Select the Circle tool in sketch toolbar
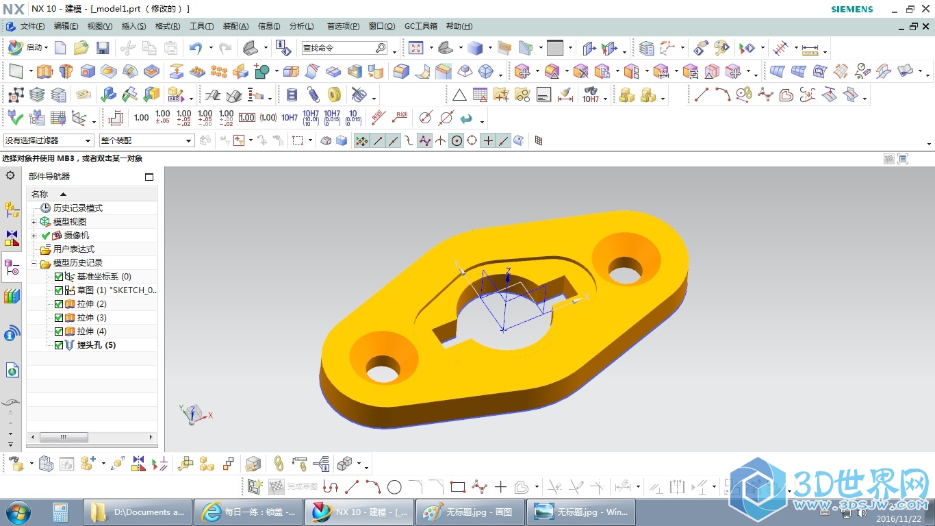This screenshot has height=526, width=935. tap(394, 487)
